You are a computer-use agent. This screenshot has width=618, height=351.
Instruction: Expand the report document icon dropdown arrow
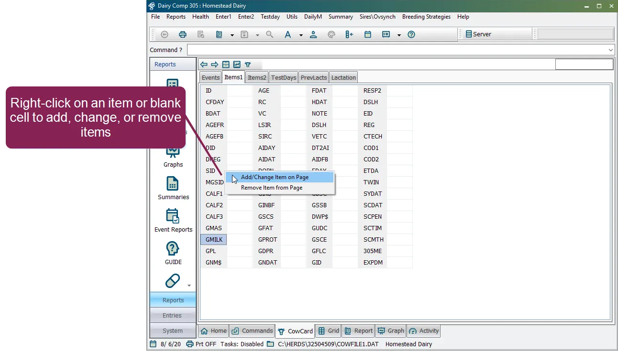click(232, 35)
